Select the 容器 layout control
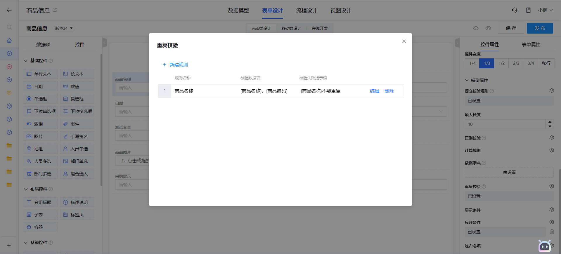Viewport: 561px width, 254px height. (x=41, y=227)
